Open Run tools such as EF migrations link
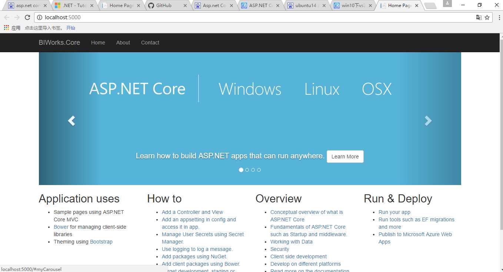Viewport: 503px width, 272px height. (416, 223)
